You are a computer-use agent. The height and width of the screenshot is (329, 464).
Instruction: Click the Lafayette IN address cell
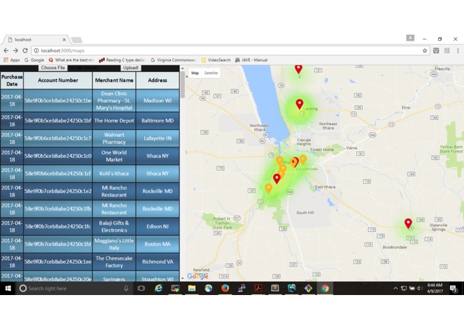[158, 139]
